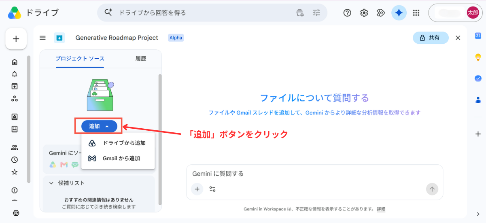The image size is (486, 223).
Task: Go to Home in the left sidebar
Action: click(15, 62)
